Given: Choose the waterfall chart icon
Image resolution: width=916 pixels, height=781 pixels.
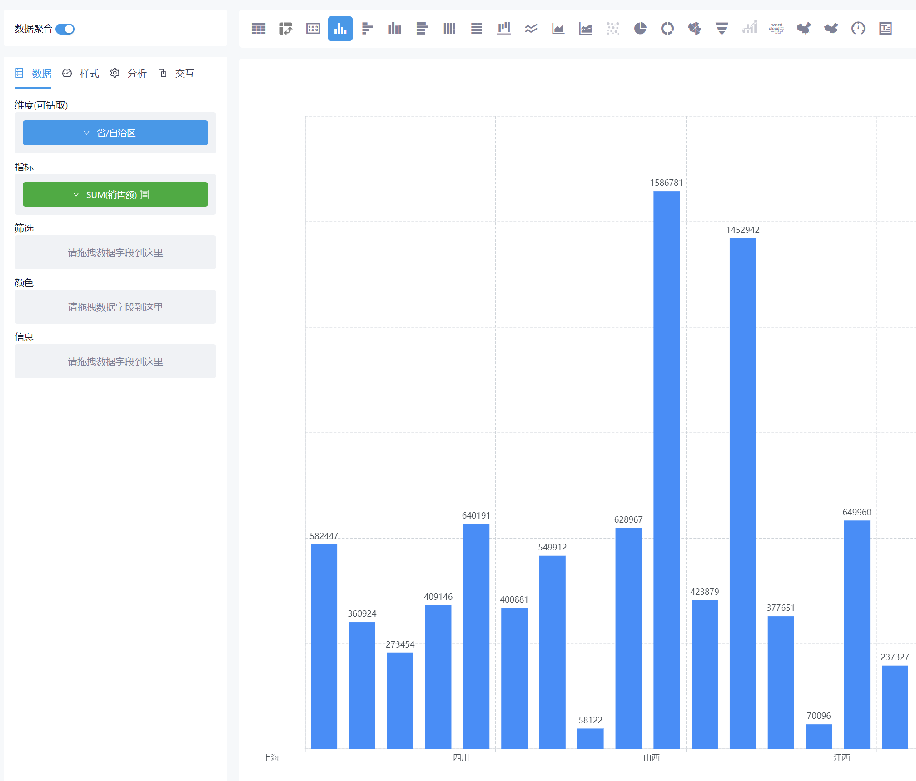Looking at the screenshot, I should pyautogui.click(x=504, y=29).
